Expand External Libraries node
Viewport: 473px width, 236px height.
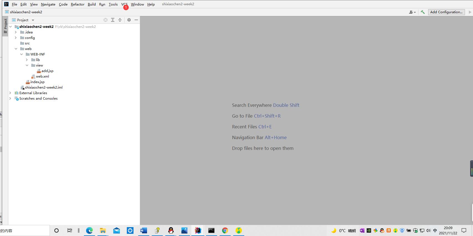pyautogui.click(x=10, y=93)
